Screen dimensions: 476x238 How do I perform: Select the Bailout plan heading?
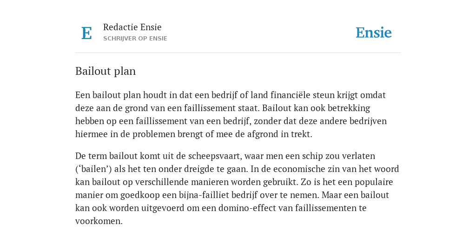(x=106, y=71)
